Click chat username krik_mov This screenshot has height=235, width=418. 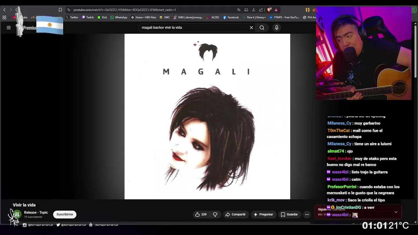[336, 200]
